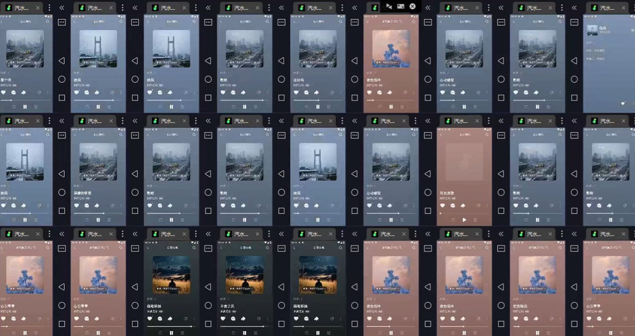Collapse the sidebar with « beside "那个谁" window
635x336 pixels.
point(62,8)
